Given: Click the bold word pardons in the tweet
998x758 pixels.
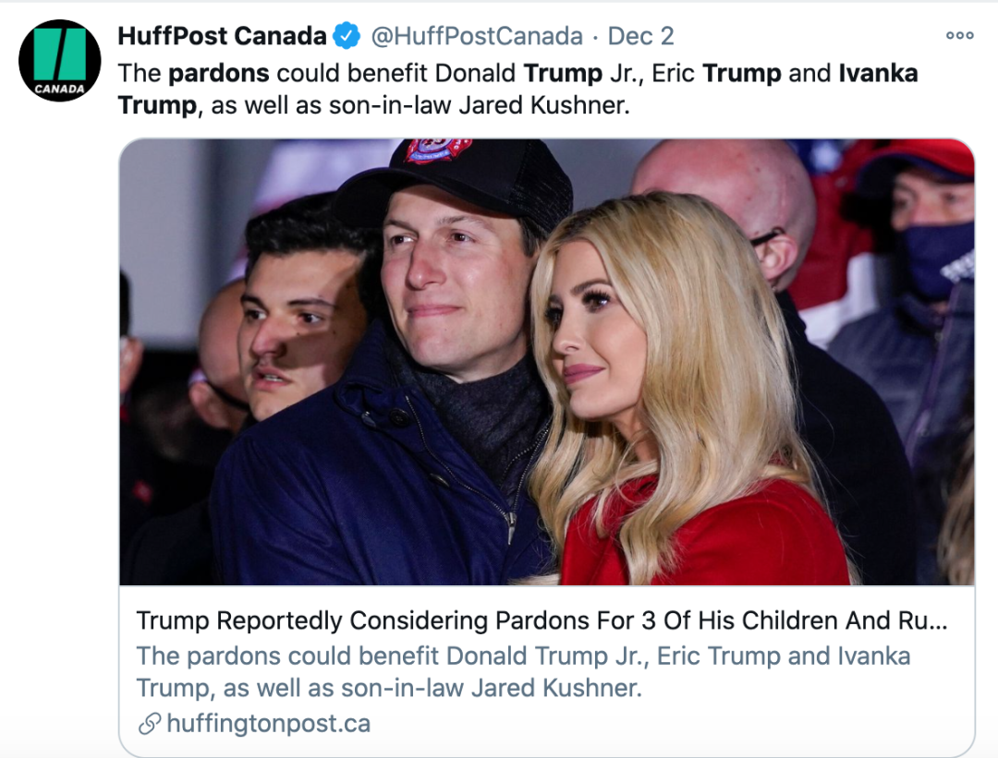Looking at the screenshot, I should pos(219,74).
